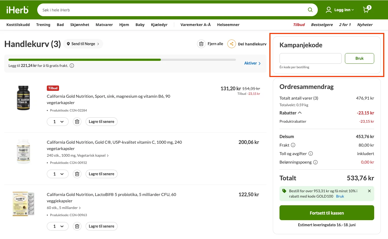Open the shopping cart icon
The image size is (388, 239).
[x=367, y=10]
